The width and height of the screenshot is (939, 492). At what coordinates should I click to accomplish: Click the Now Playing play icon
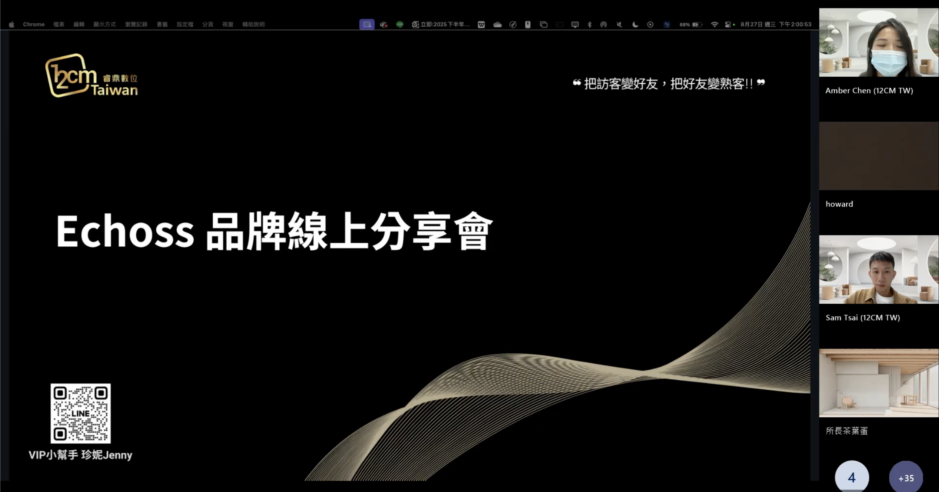click(650, 24)
